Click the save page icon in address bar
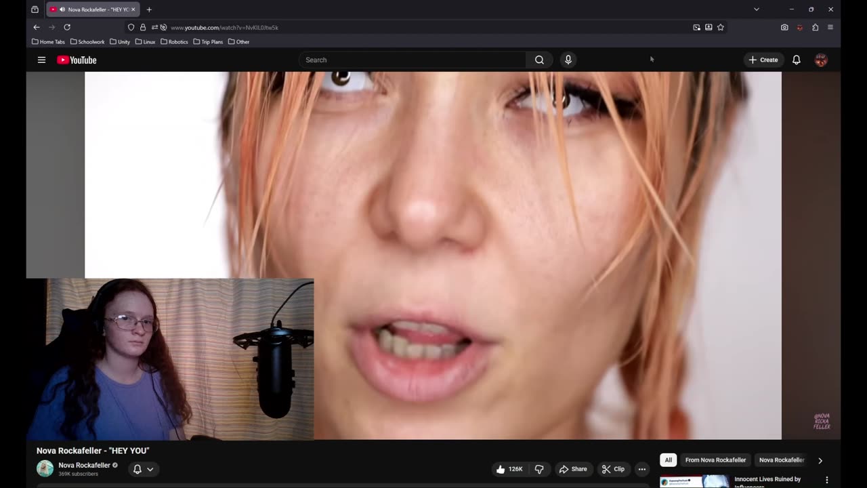Viewport: 867px width, 488px height. (709, 27)
